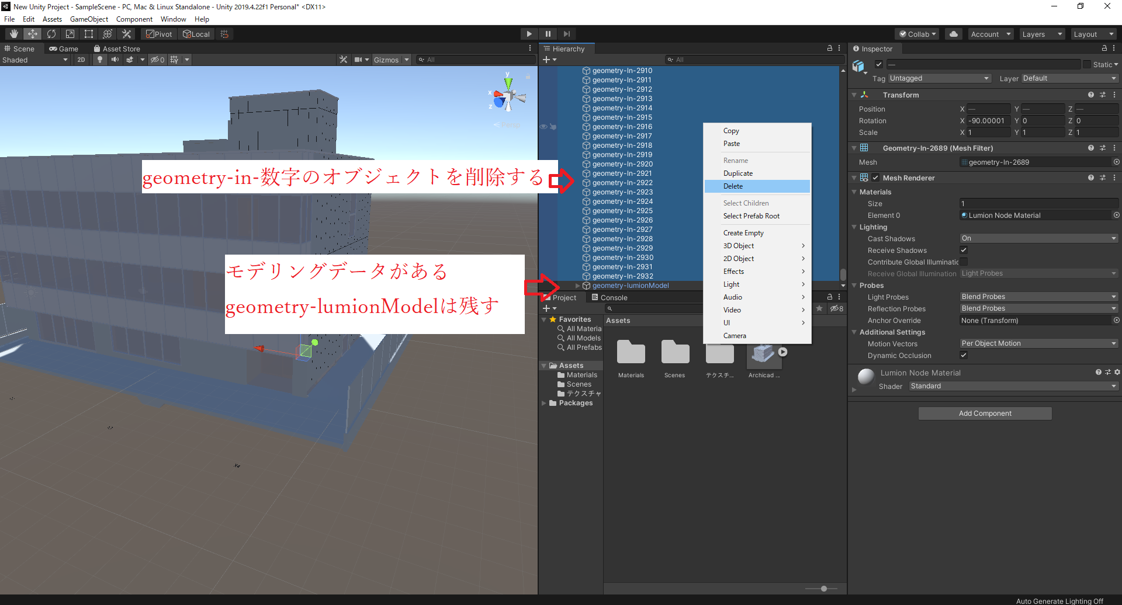The image size is (1122, 605).
Task: Toggle hidden packages visibility in Project
Action: [x=837, y=308]
